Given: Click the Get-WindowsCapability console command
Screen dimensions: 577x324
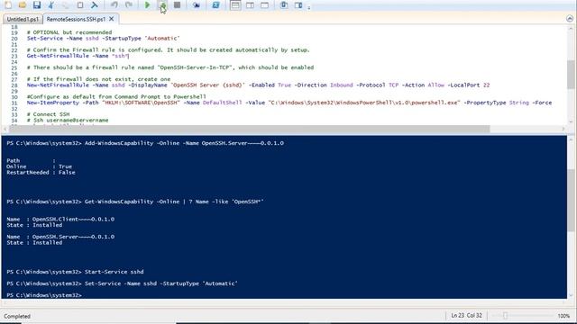Looking at the screenshot, I should click(174, 202).
